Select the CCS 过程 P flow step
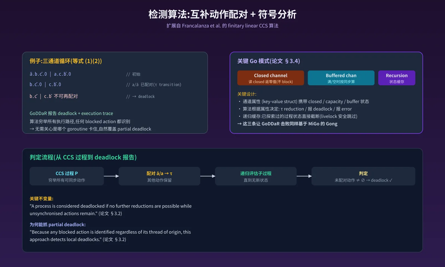The width and height of the screenshot is (445, 267). [x=67, y=176]
